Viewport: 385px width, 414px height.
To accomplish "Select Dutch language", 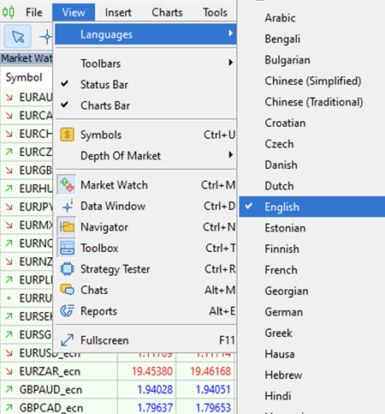I will click(x=312, y=186).
